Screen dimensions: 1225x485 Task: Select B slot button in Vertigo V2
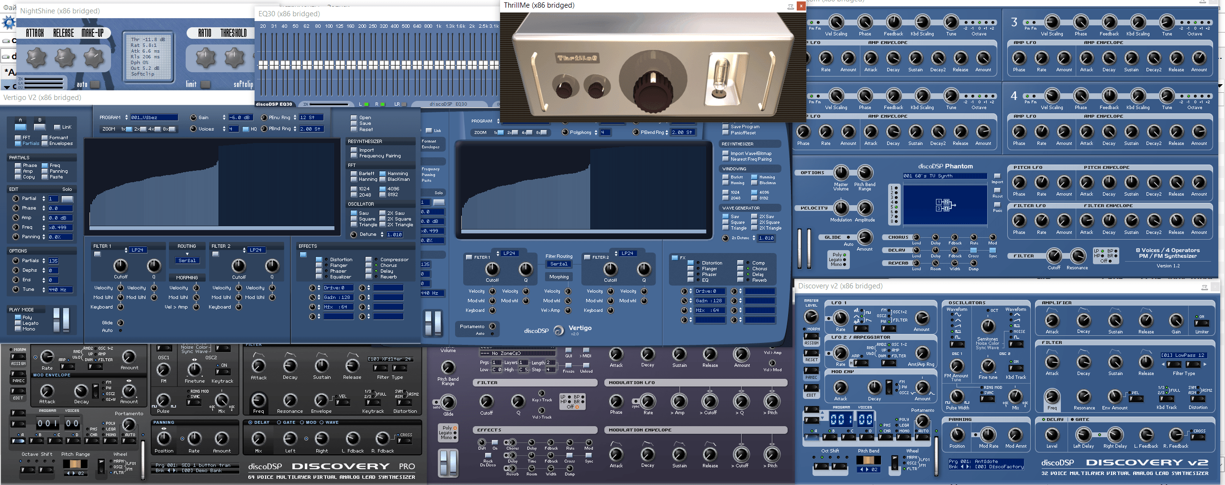40,127
